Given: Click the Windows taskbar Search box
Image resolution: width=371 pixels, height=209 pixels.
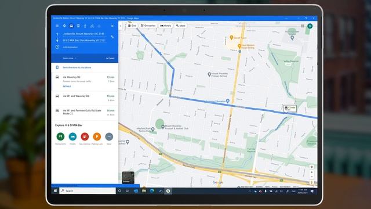Looking at the screenshot, I should tap(88, 191).
